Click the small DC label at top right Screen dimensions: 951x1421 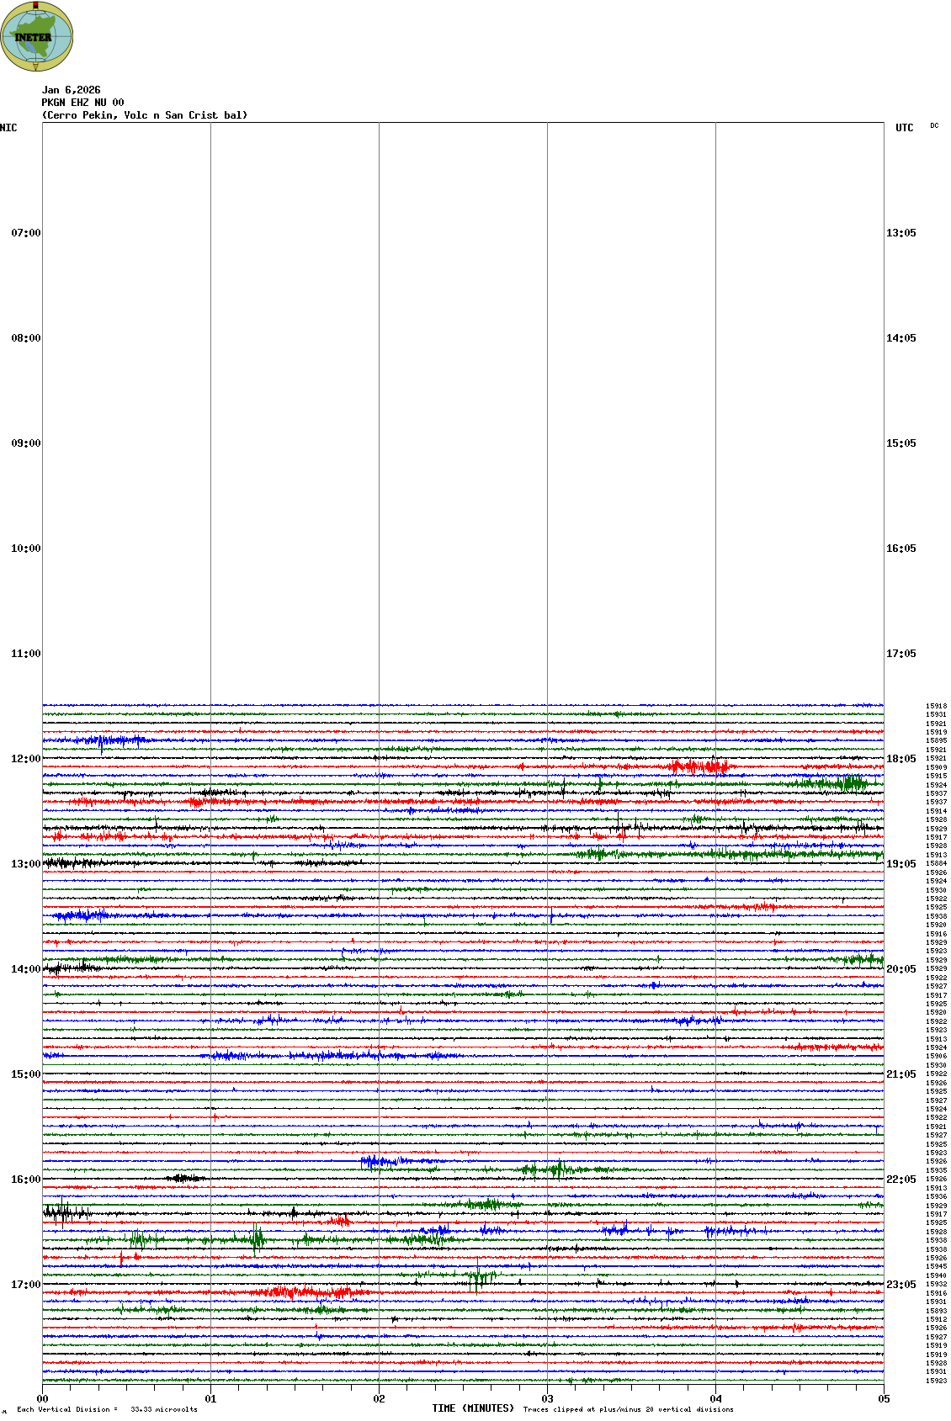(934, 126)
